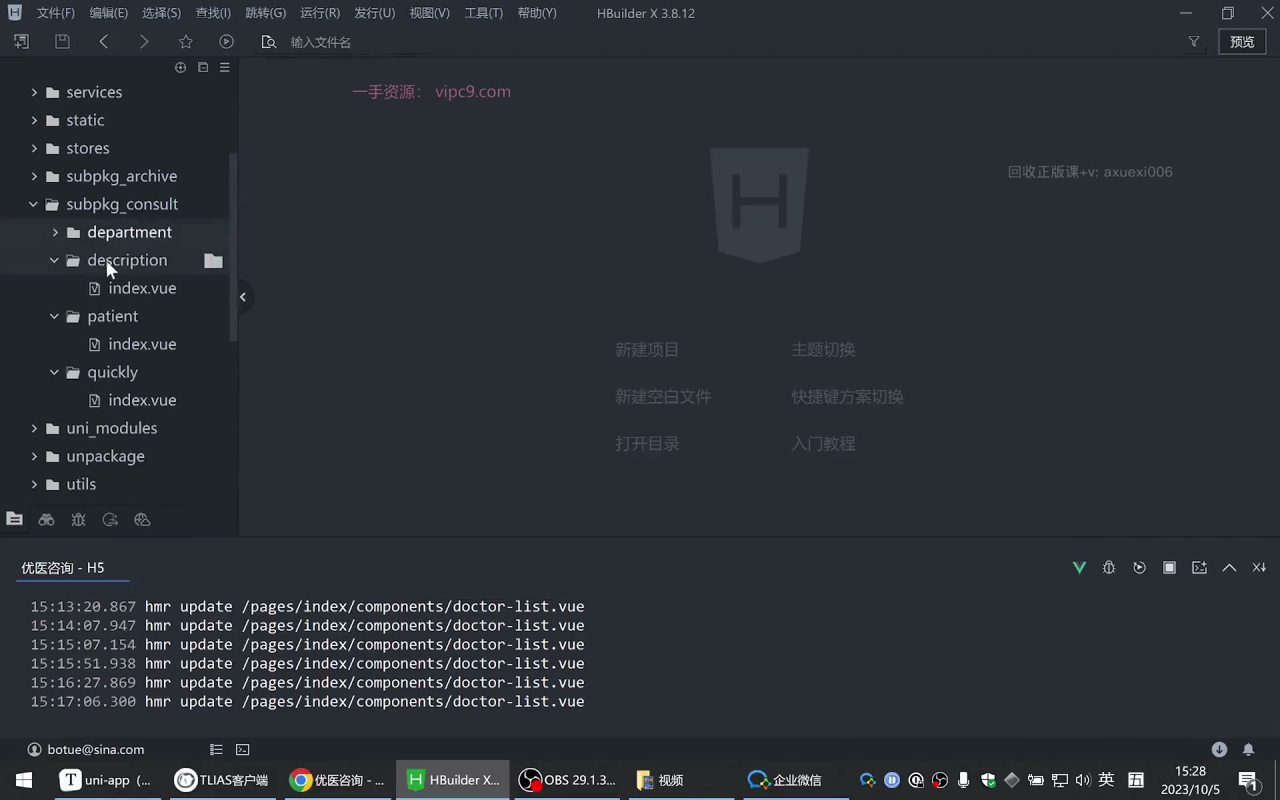Open the 工具(T) menu
The height and width of the screenshot is (800, 1280).
coord(484,13)
